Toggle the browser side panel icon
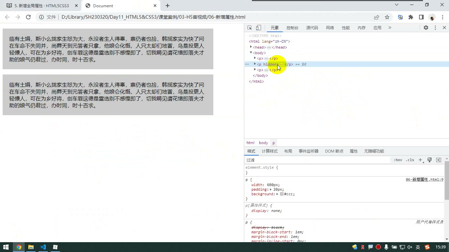This screenshot has width=449, height=252. [x=421, y=17]
